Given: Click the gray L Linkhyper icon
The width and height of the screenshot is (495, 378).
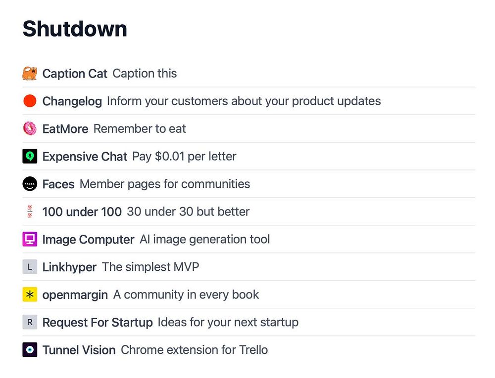Looking at the screenshot, I should [x=30, y=267].
